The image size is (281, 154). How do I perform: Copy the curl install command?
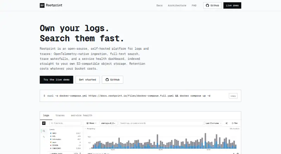(x=233, y=96)
